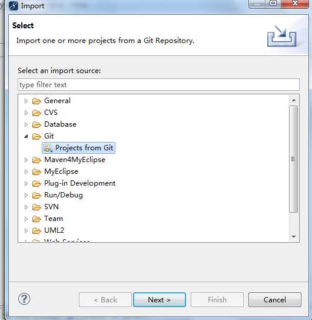Click the help question mark icon
The image size is (312, 320).
(x=24, y=299)
